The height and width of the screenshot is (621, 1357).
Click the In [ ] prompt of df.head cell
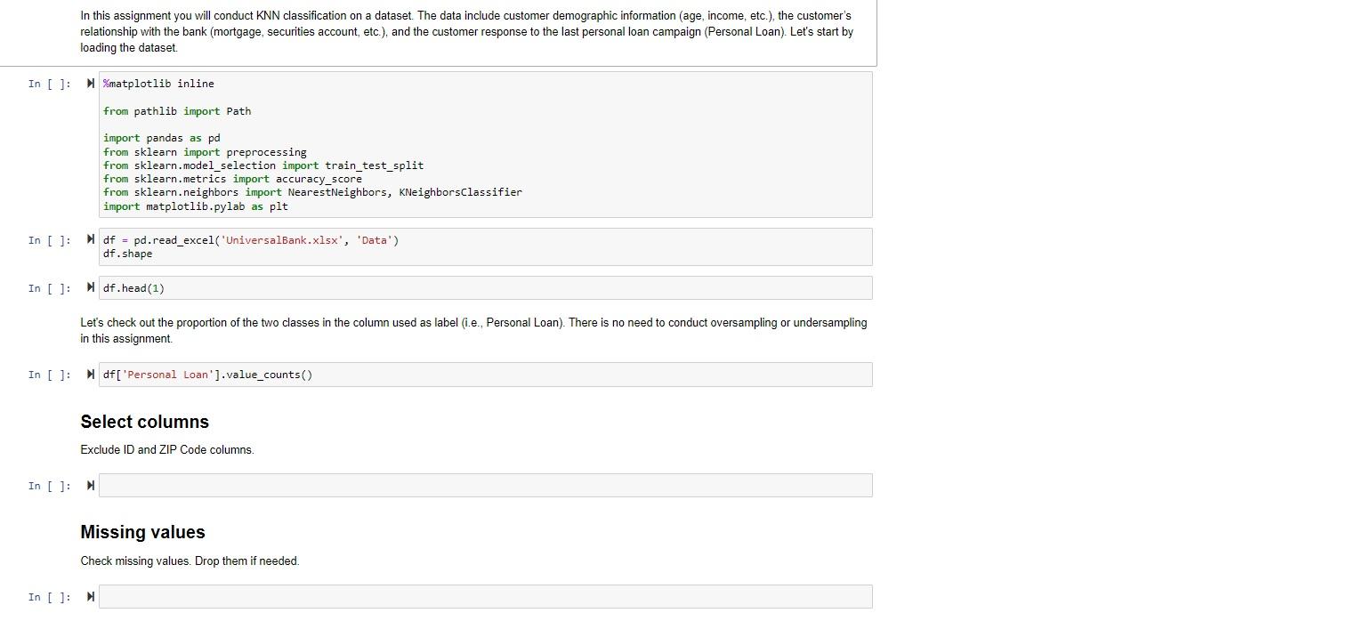49,288
